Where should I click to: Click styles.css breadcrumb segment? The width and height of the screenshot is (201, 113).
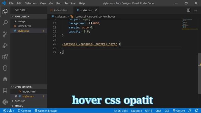[x=61, y=17]
